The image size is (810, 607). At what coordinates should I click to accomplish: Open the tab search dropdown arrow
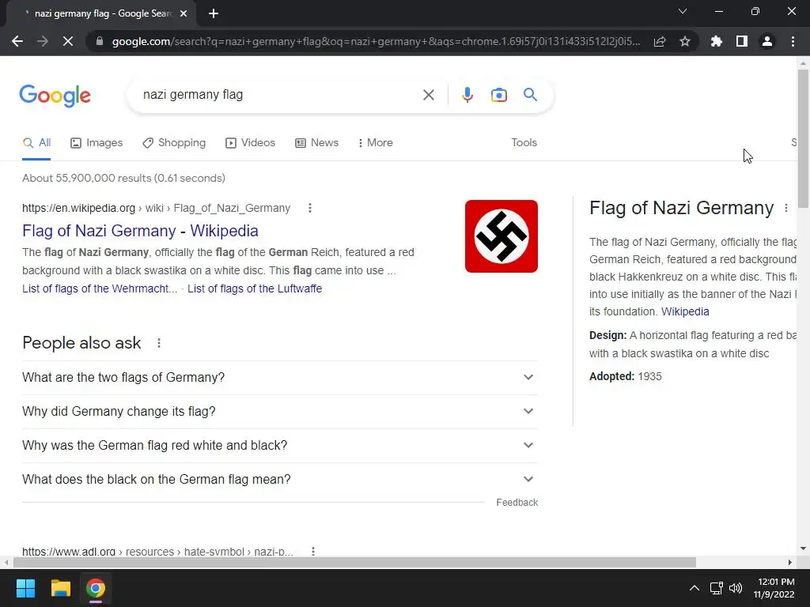coord(683,11)
